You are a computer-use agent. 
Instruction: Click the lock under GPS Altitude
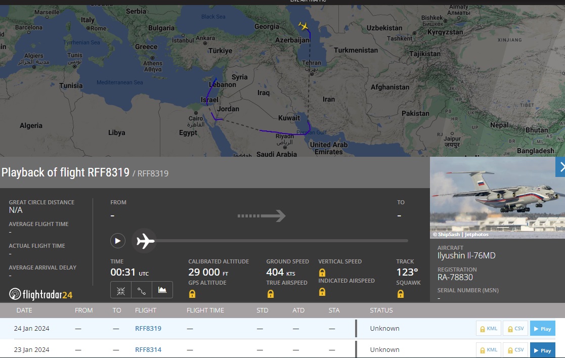[192, 294]
